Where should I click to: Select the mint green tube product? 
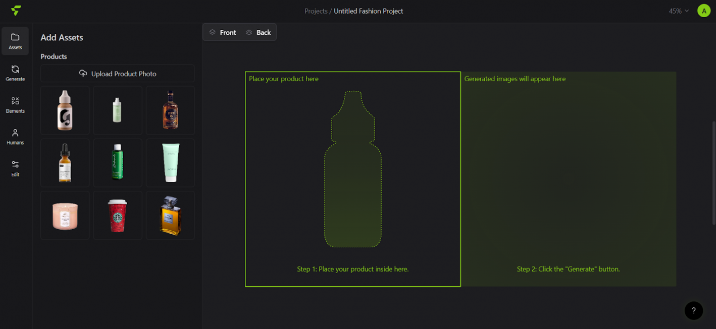point(171,163)
